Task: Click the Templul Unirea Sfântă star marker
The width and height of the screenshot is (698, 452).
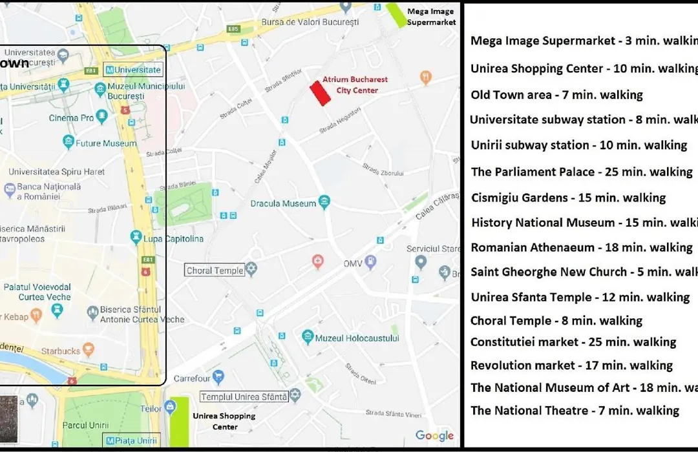Action: pos(295,395)
